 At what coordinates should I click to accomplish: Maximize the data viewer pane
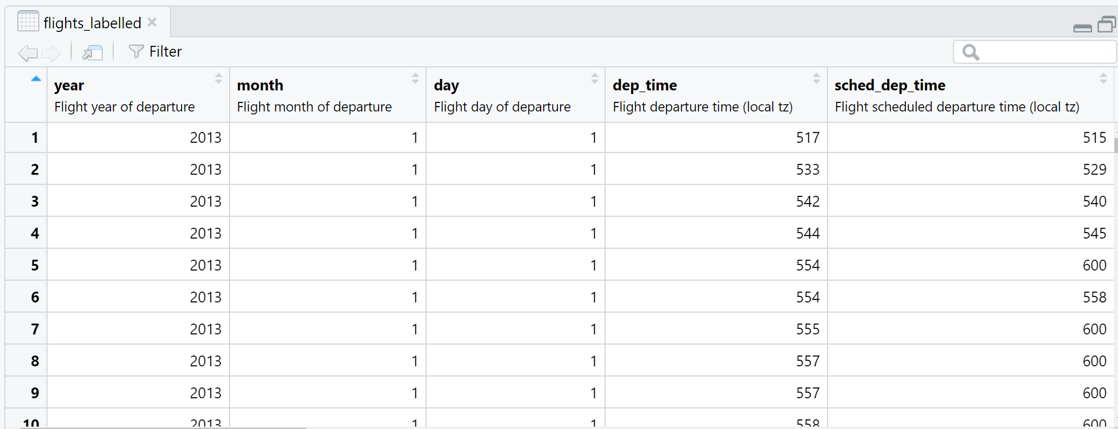(1107, 25)
